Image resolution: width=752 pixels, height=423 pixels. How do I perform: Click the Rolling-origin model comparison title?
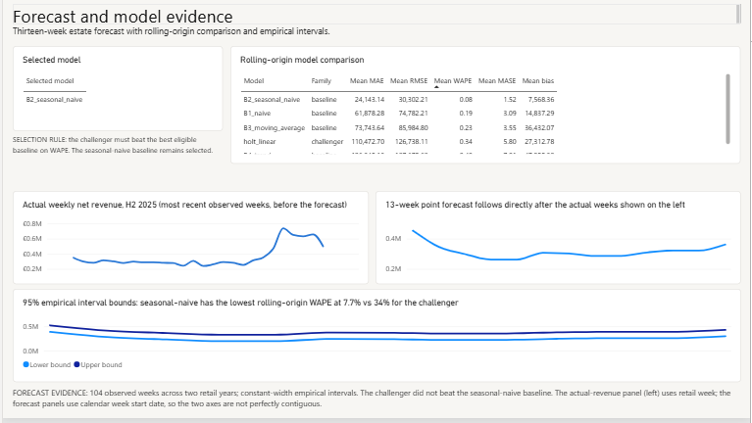(x=302, y=60)
